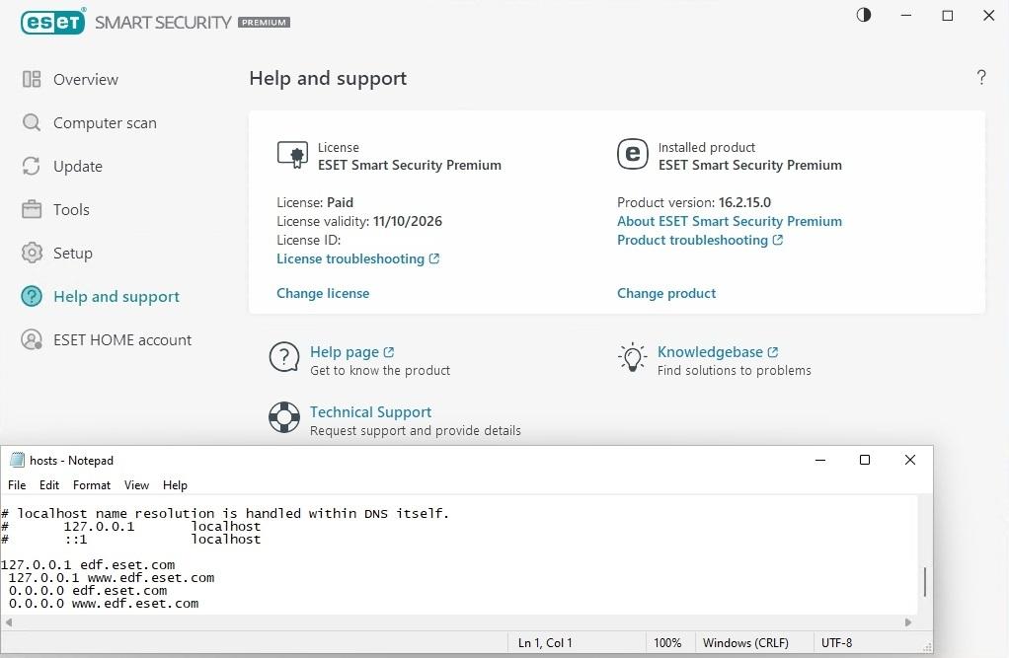The height and width of the screenshot is (658, 1009).
Task: Open the Knowledgebase link
Action: pos(710,352)
